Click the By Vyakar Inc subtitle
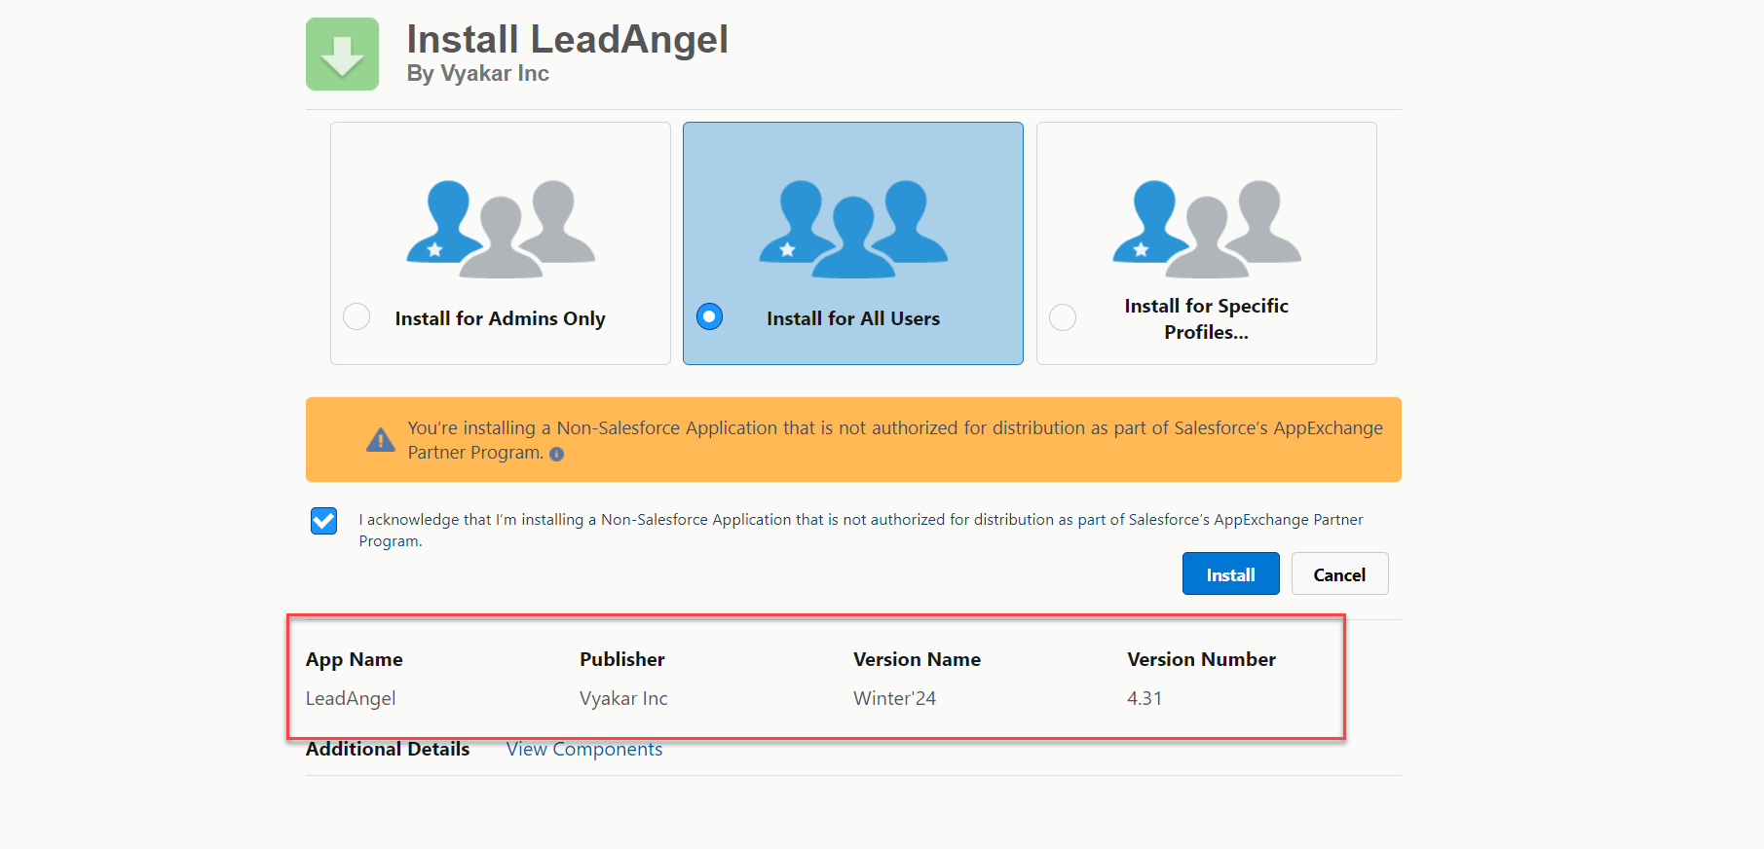The image size is (1764, 849). [x=478, y=74]
